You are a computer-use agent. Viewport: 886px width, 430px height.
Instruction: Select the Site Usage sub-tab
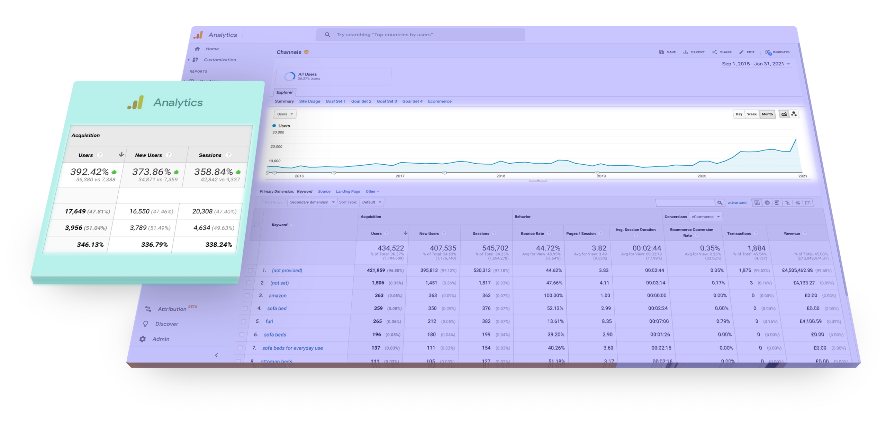[x=309, y=101]
